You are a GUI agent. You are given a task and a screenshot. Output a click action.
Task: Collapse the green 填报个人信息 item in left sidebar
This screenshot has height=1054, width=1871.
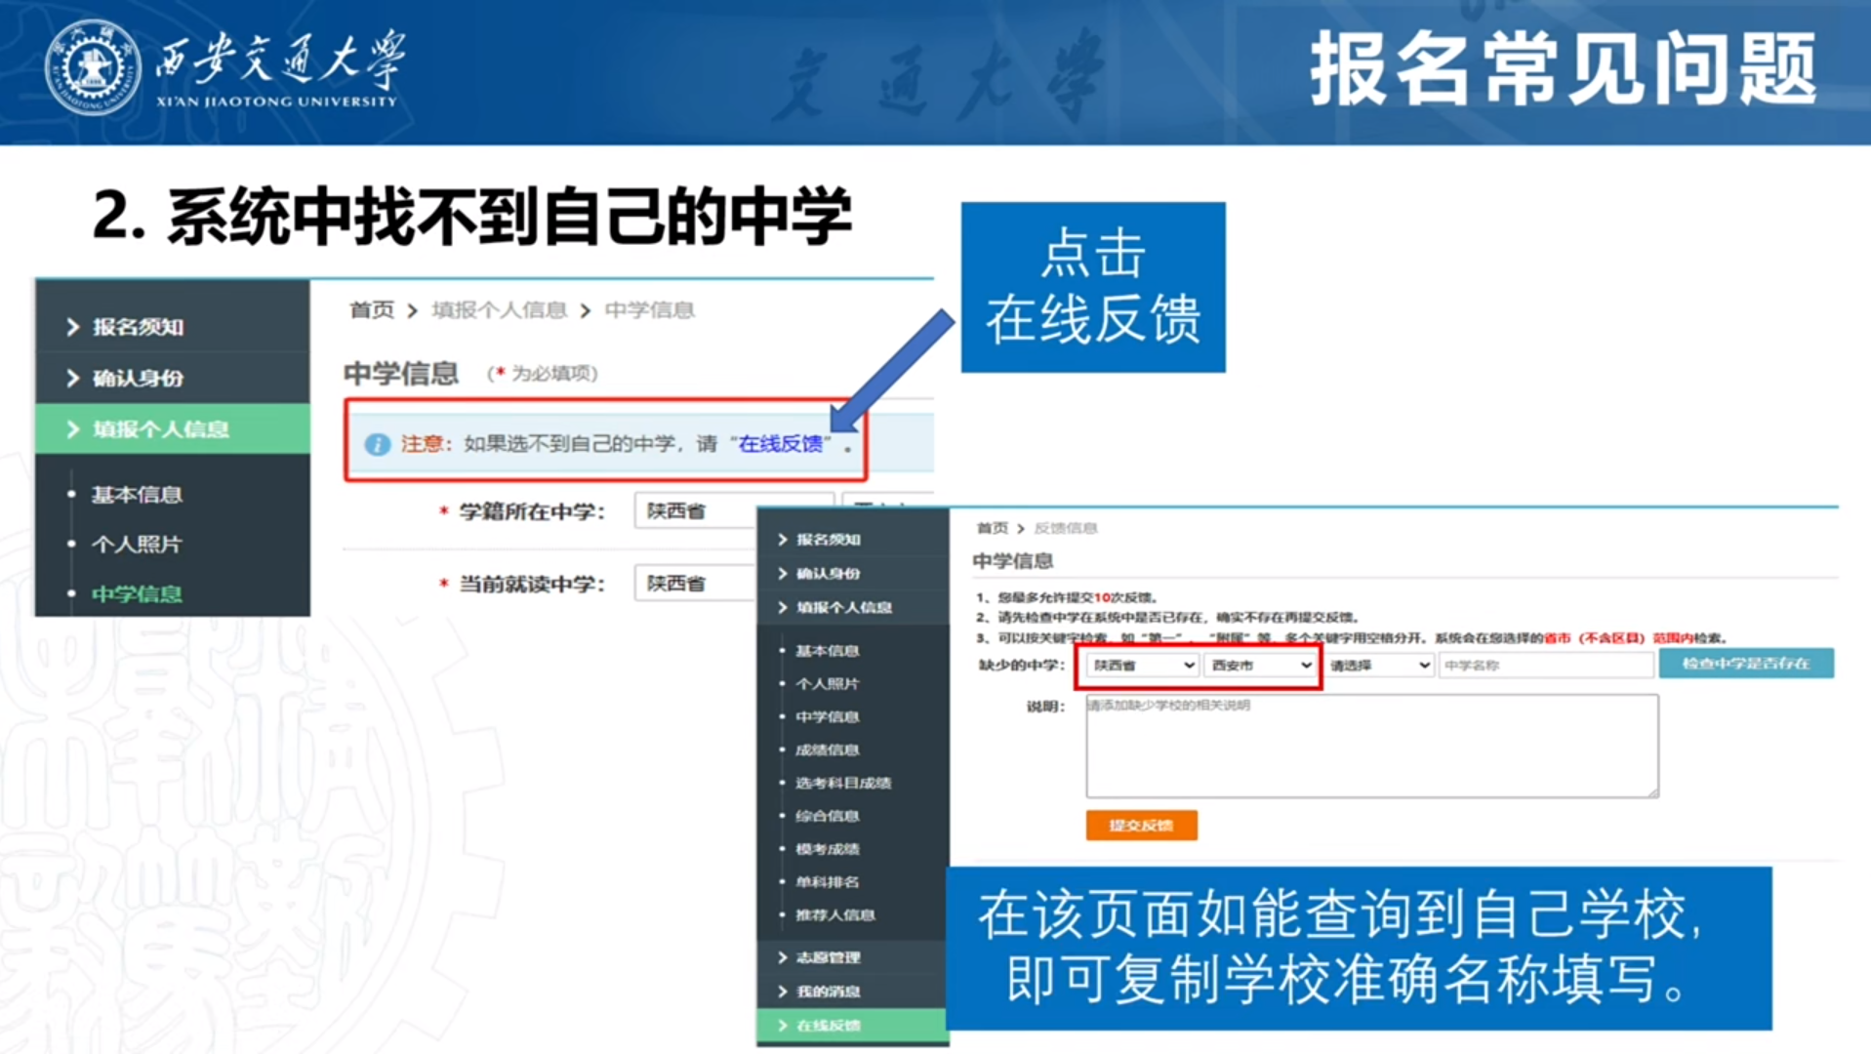[173, 429]
